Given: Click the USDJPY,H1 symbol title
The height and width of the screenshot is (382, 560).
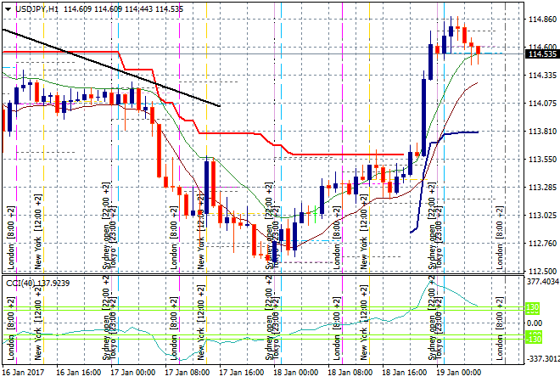Looking at the screenshot, I should pyautogui.click(x=37, y=9).
